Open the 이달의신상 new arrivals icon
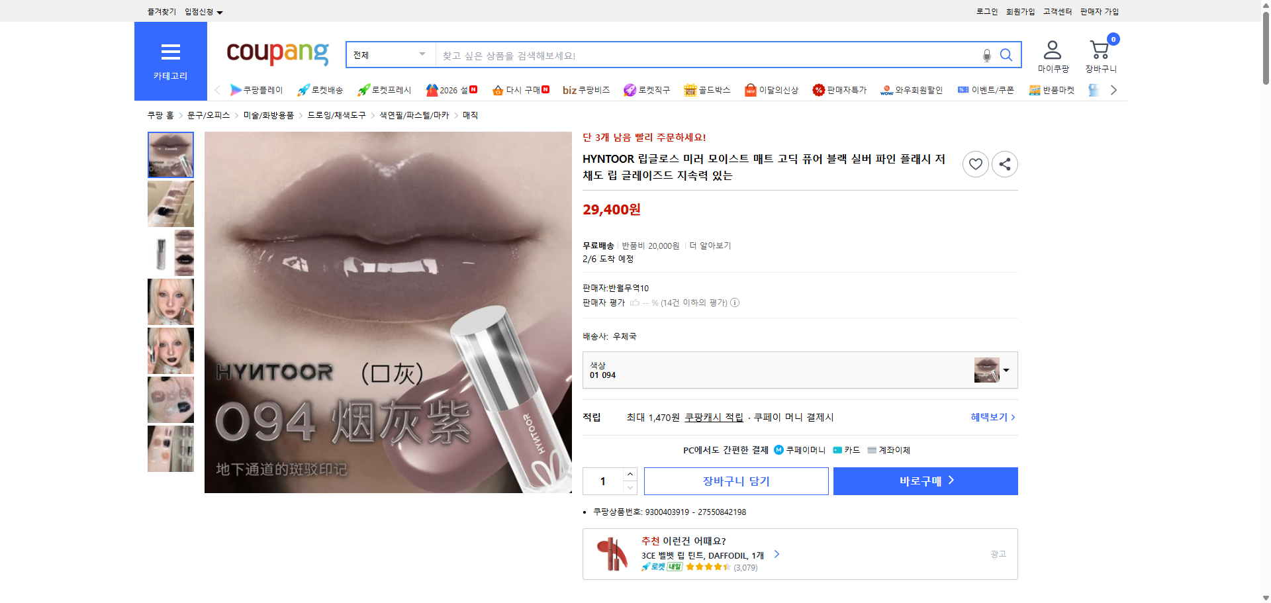Image resolution: width=1271 pixels, height=603 pixels. click(750, 89)
